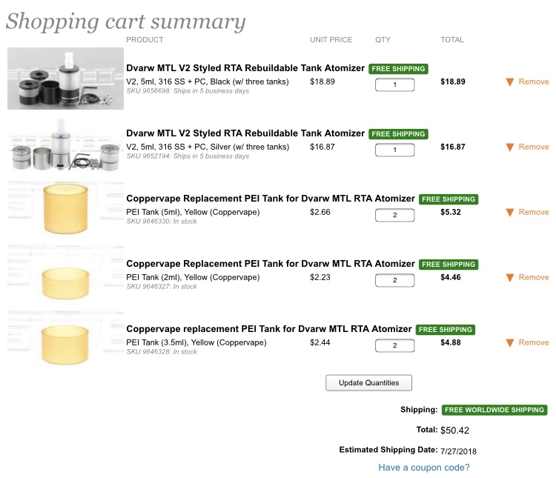Viewport: 556px width, 478px height.
Task: Click the orange arrow beside the 2ml PEI tank
Action: click(x=510, y=278)
